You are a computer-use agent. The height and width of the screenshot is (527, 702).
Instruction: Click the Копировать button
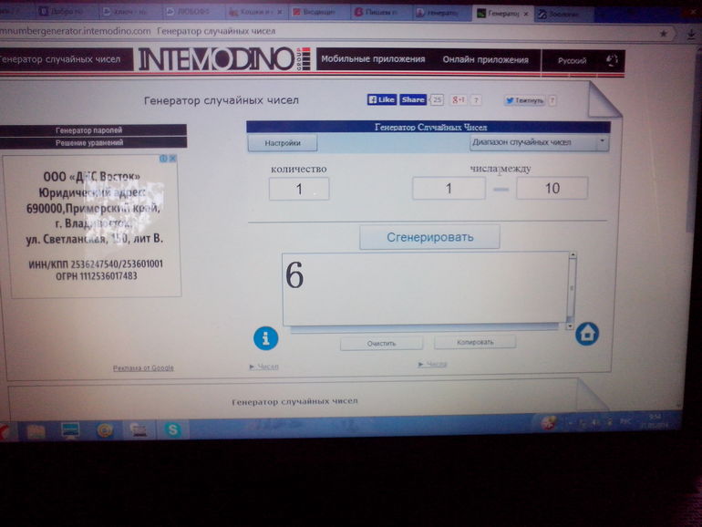click(x=474, y=343)
